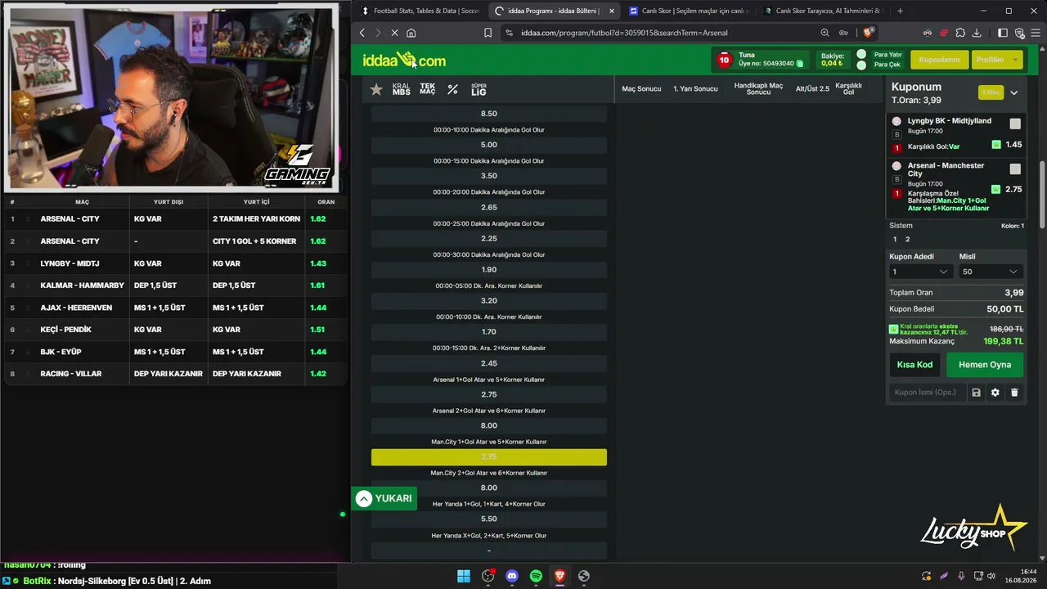This screenshot has width=1047, height=589.
Task: Select odds 1.90 for 00:00-30:00 Dakika Aralığında Gol Olur
Action: tap(489, 269)
